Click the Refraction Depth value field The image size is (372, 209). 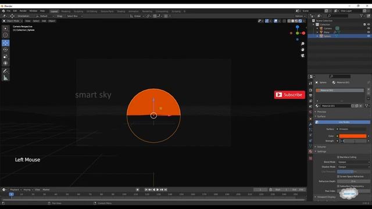pyautogui.click(x=353, y=181)
